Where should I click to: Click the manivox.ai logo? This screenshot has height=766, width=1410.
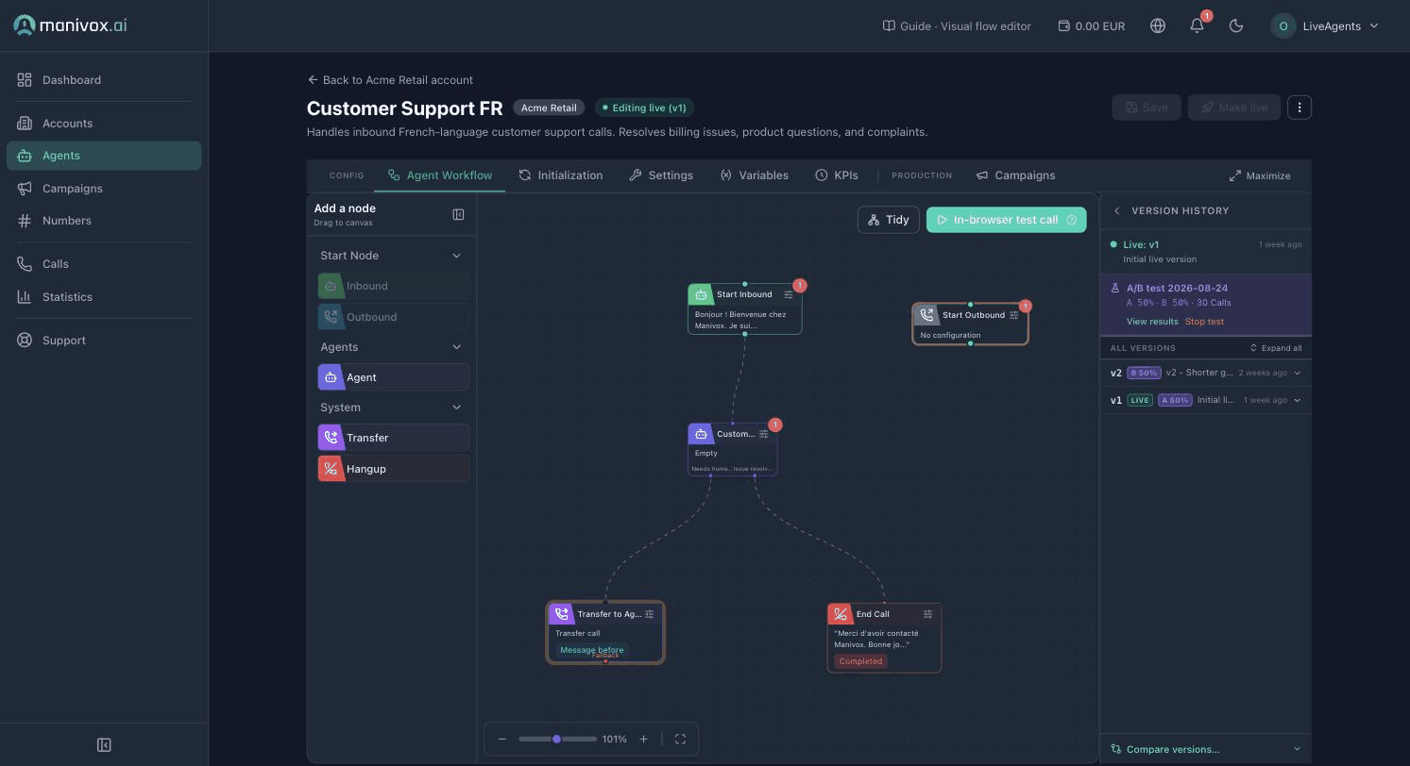pyautogui.click(x=70, y=25)
